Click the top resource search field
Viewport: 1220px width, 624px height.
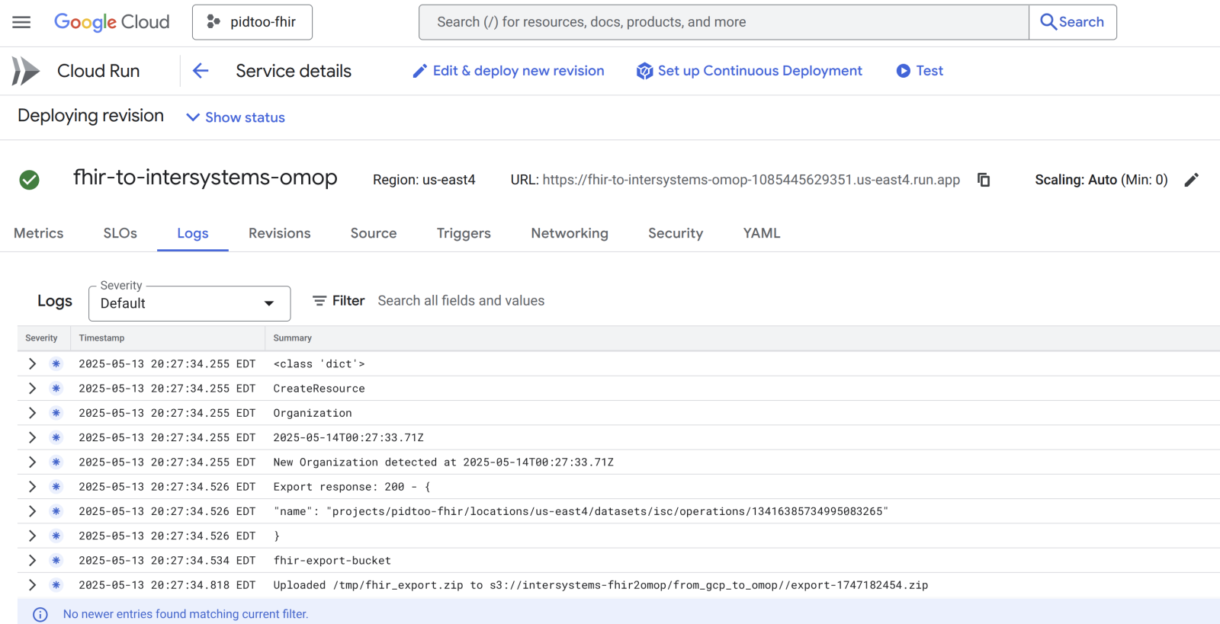(x=723, y=22)
